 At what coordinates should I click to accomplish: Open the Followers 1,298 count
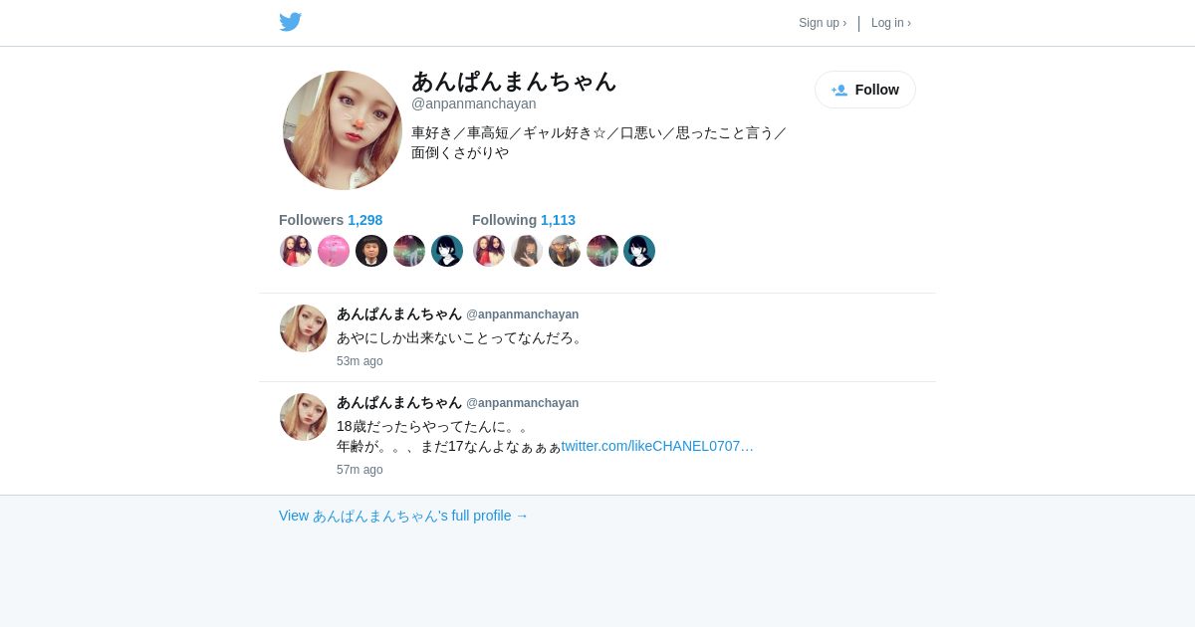(331, 220)
